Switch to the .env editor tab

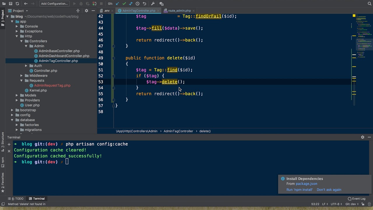(x=105, y=11)
